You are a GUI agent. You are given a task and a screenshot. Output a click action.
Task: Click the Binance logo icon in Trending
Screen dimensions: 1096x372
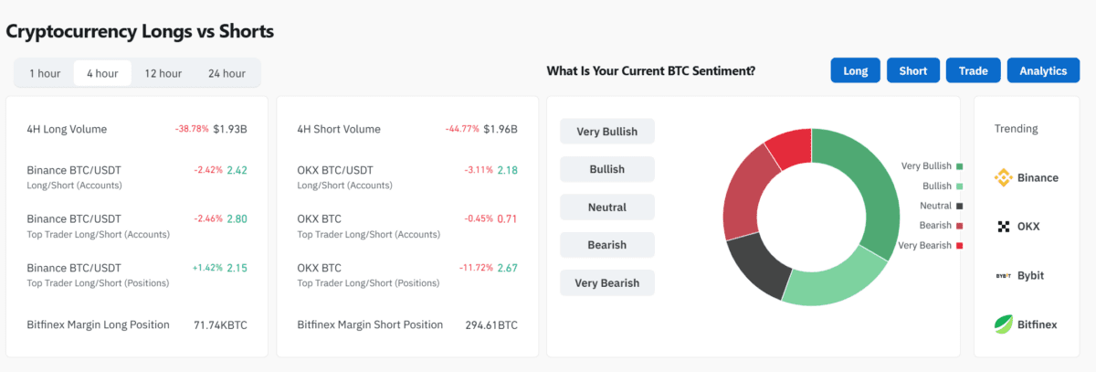click(1003, 177)
